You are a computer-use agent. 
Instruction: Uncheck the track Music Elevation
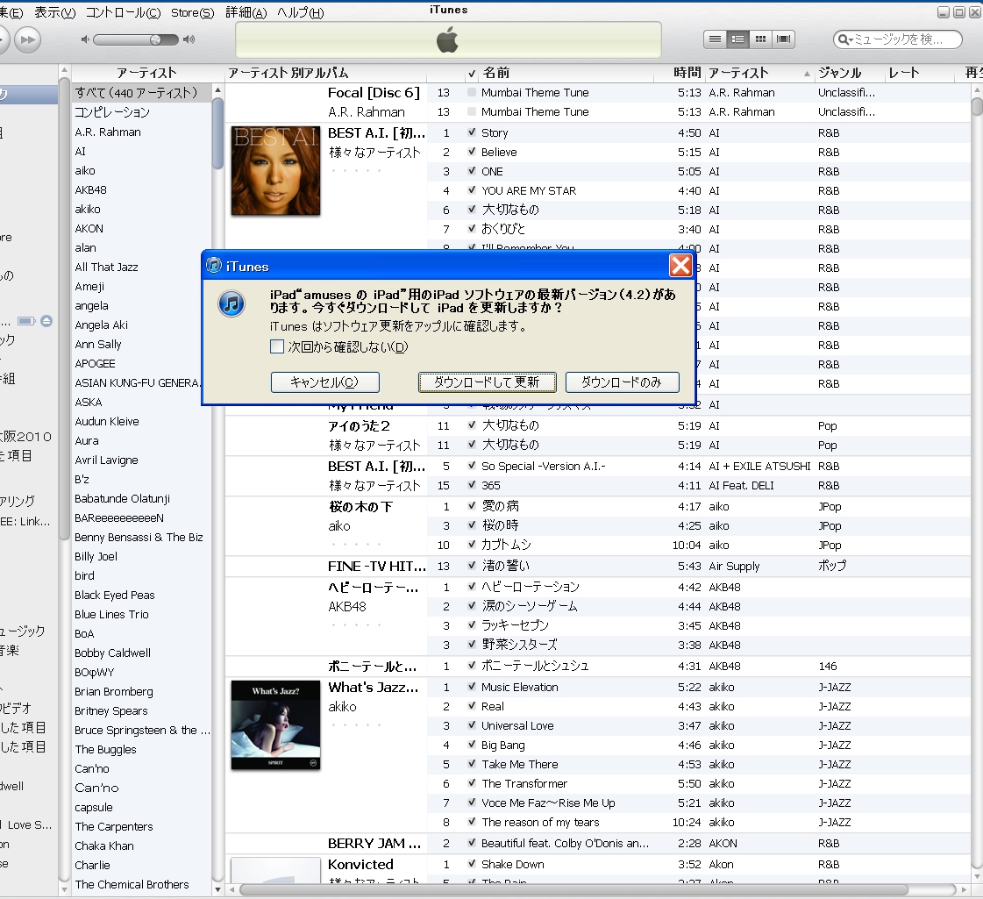pyautogui.click(x=472, y=687)
